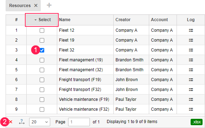205x128 pixels.
Task: Click the Page number input field
Action: 79,122
